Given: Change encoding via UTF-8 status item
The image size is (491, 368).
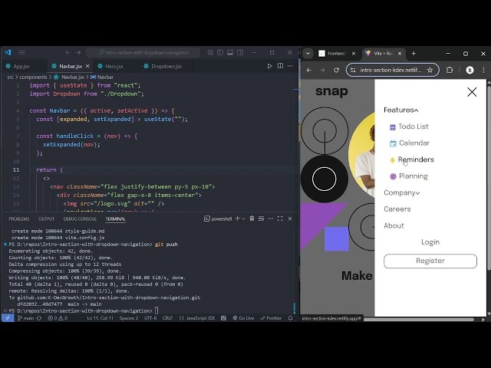Looking at the screenshot, I should pos(150,318).
